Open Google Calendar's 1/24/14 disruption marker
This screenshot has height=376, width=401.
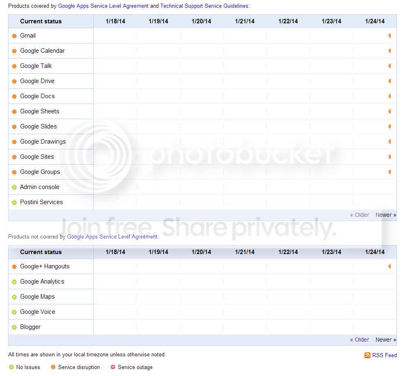(x=390, y=51)
